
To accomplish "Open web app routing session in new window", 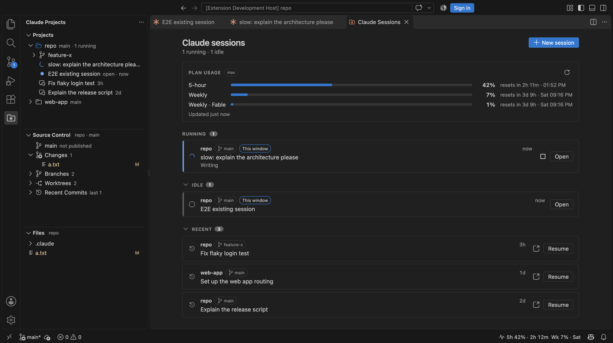I will (536, 277).
